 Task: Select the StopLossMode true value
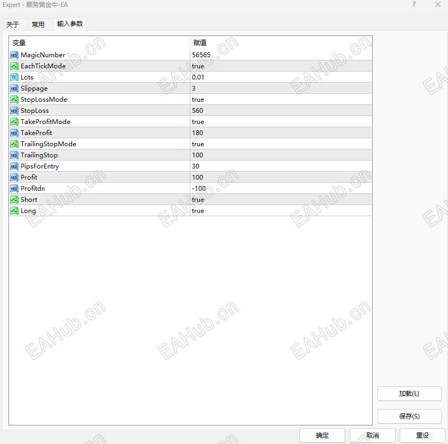[x=198, y=100]
